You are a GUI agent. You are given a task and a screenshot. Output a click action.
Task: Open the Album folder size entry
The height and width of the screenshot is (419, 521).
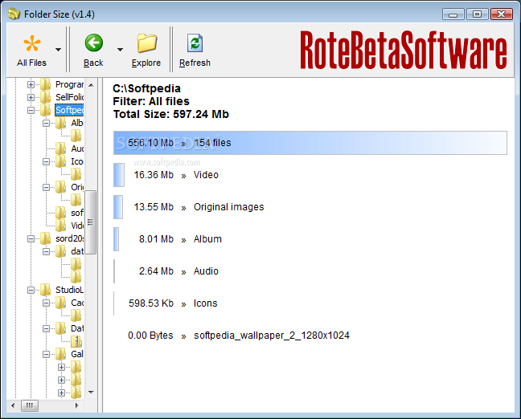[207, 239]
